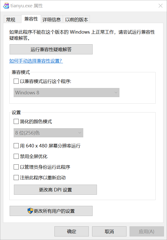Open the Windows 8 compatibility dropdown

(66, 93)
